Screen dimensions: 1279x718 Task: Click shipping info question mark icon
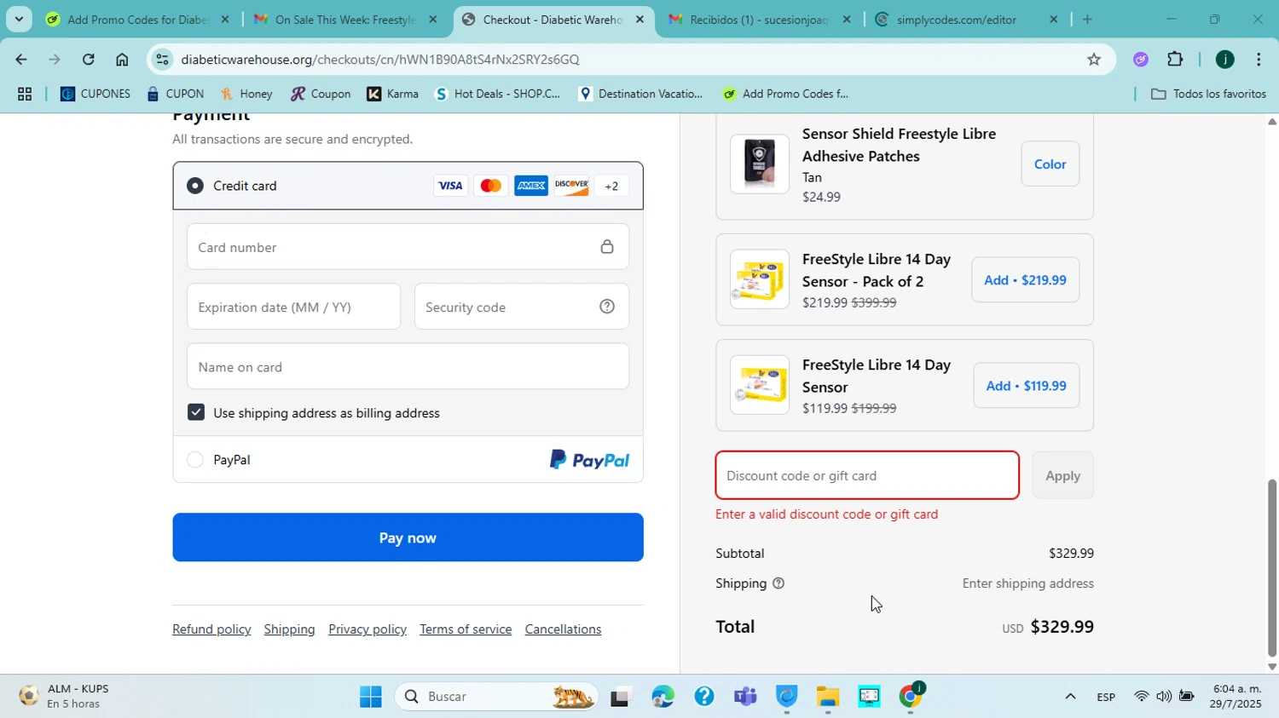click(x=778, y=583)
